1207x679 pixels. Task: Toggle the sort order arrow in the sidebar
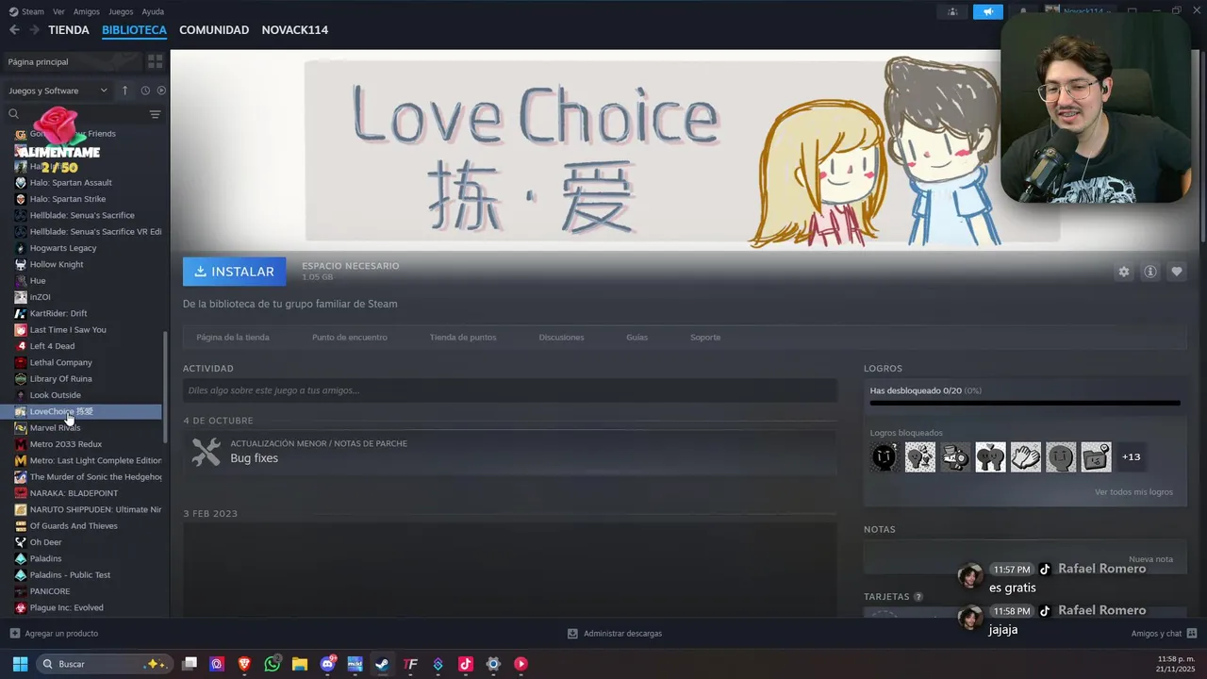124,91
